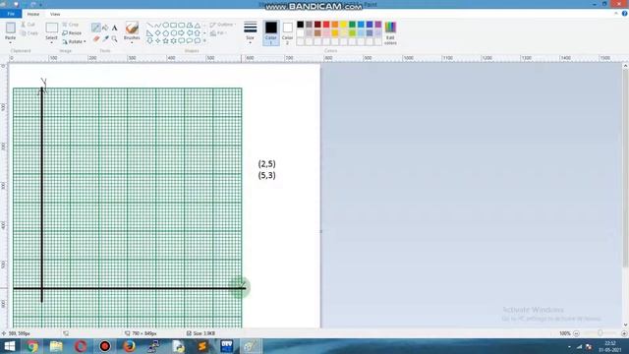Click the zoom level slider

(x=600, y=333)
